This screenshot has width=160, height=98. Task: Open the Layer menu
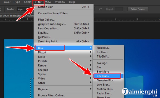(x=7, y=2)
